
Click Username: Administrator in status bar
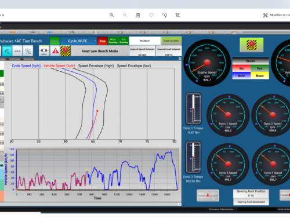coord(222,209)
